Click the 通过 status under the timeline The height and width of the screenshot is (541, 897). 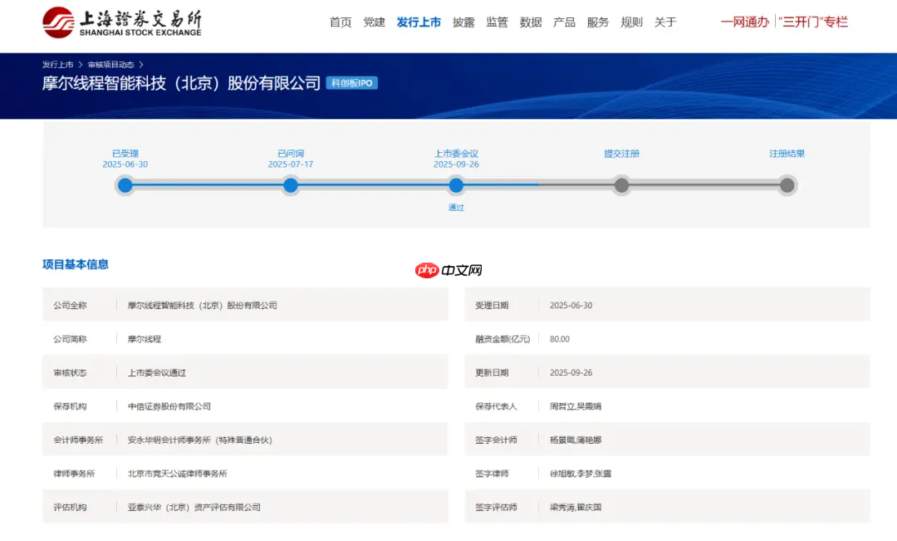coord(456,207)
